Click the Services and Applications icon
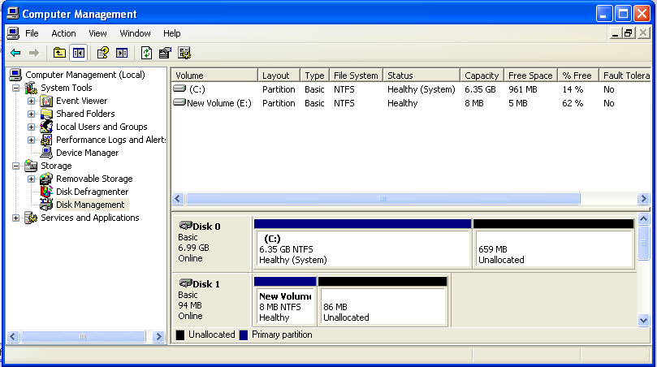The height and width of the screenshot is (367, 657). 31,218
